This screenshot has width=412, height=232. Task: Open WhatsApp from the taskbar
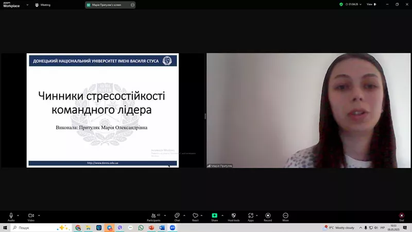[141, 228]
